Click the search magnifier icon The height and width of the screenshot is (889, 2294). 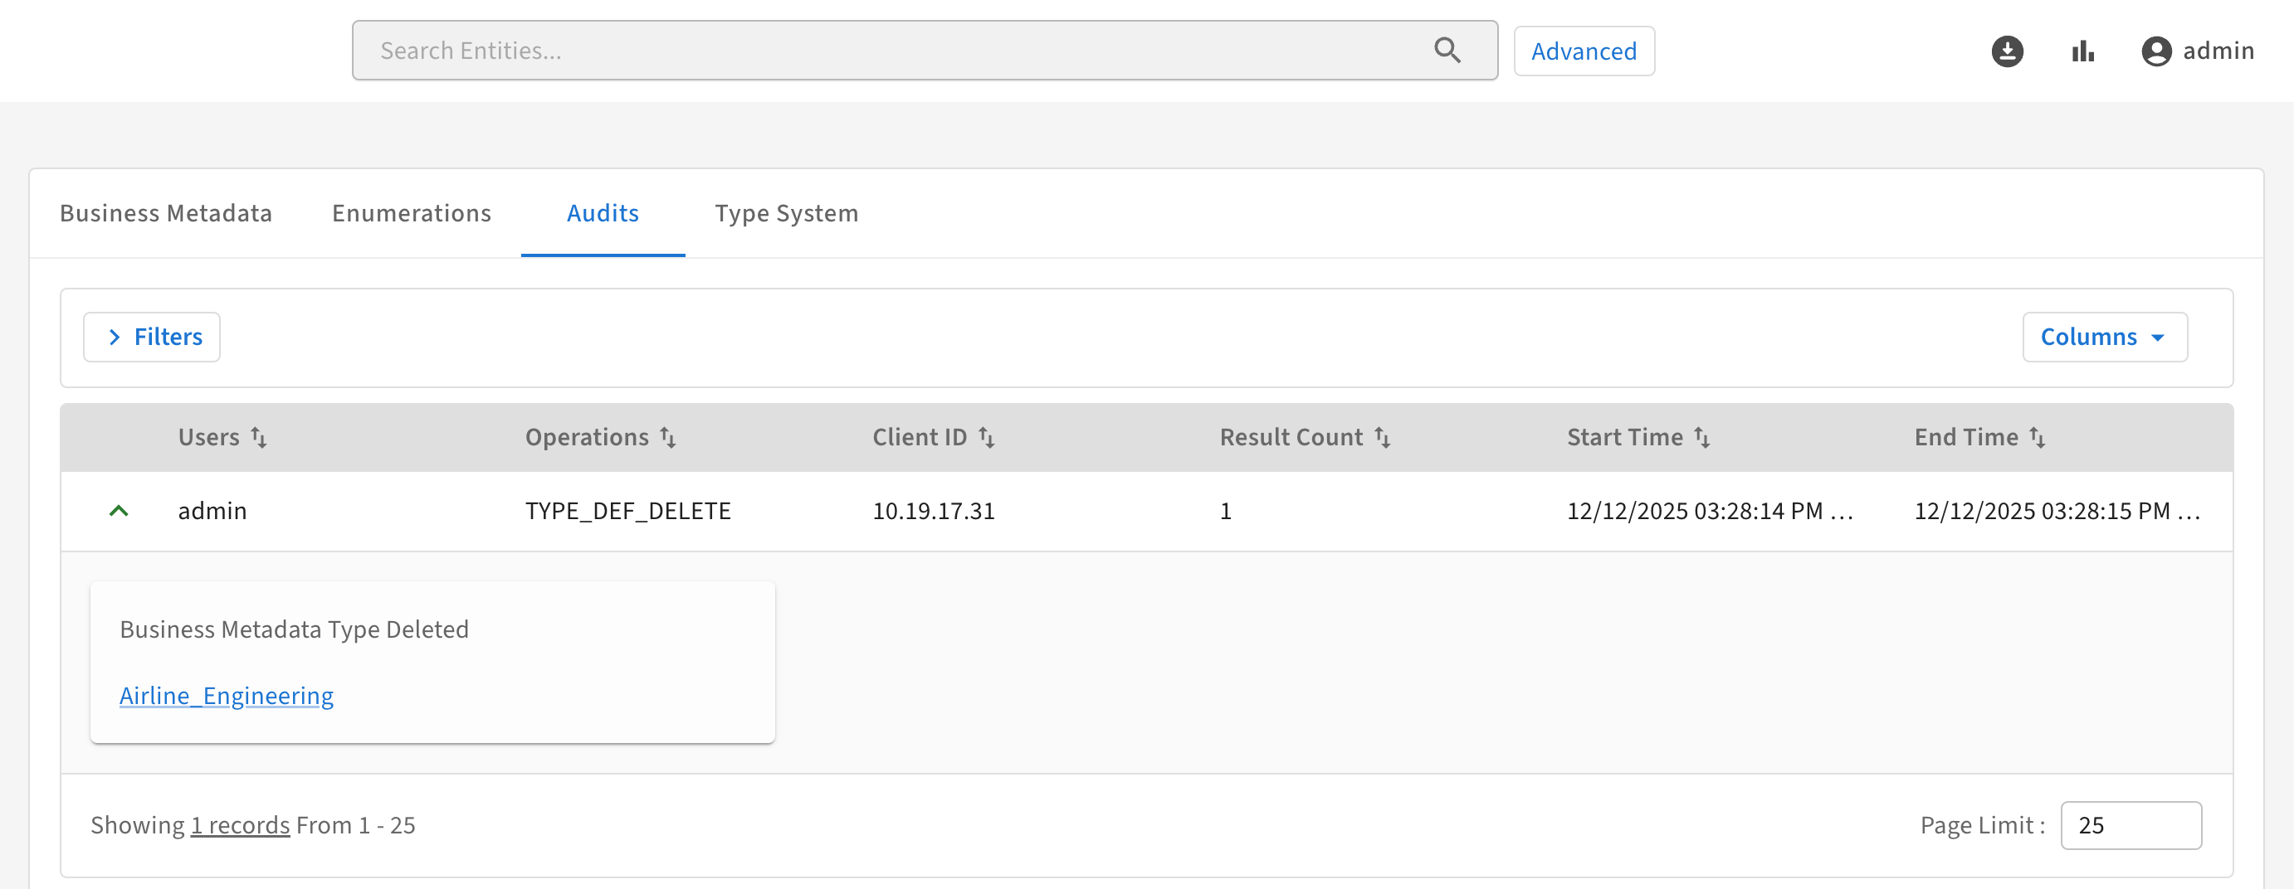[1447, 51]
